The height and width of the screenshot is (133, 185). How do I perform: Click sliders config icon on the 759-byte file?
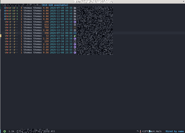75,27
